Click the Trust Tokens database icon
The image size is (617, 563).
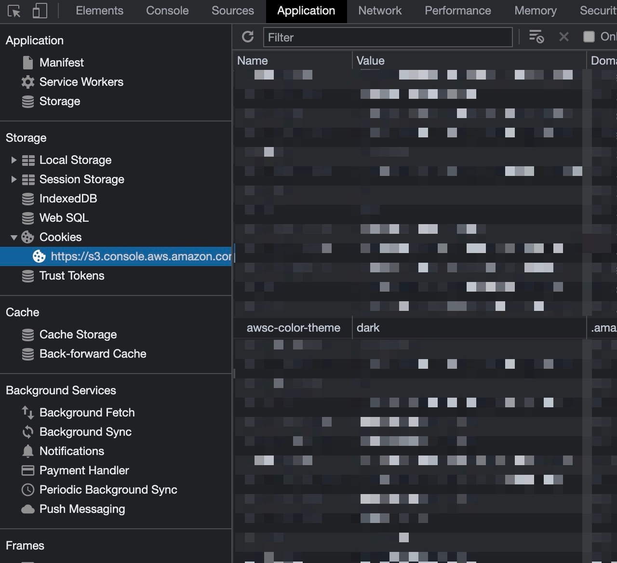point(28,276)
